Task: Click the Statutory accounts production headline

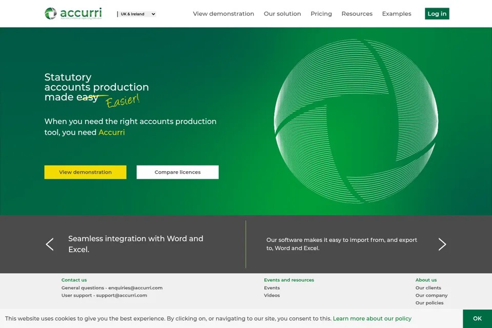Action: pyautogui.click(x=96, y=87)
